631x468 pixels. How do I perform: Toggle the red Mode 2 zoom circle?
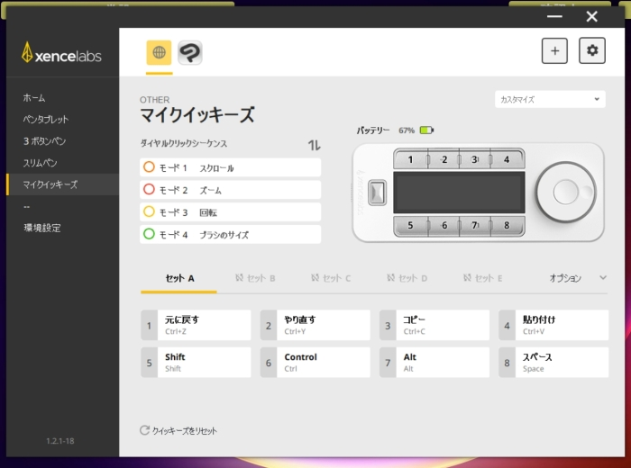149,190
